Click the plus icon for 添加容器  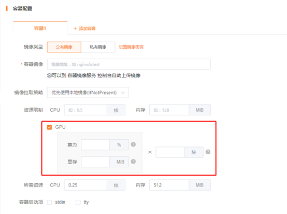pos(75,29)
